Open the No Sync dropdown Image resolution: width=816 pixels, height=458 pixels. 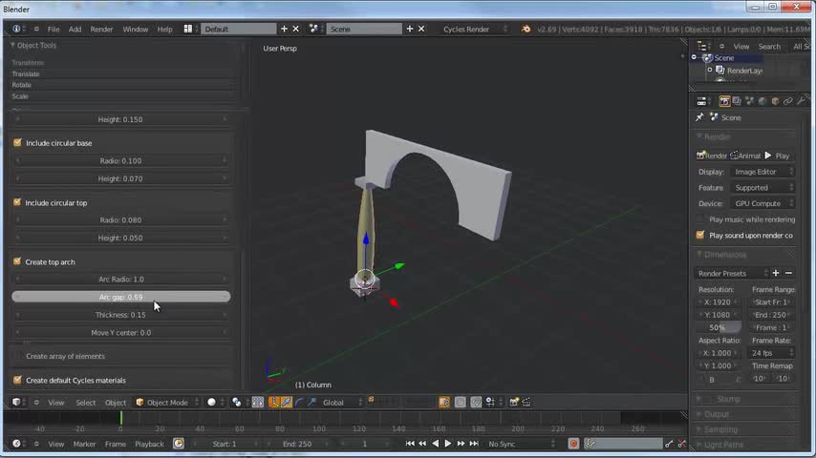pos(521,444)
